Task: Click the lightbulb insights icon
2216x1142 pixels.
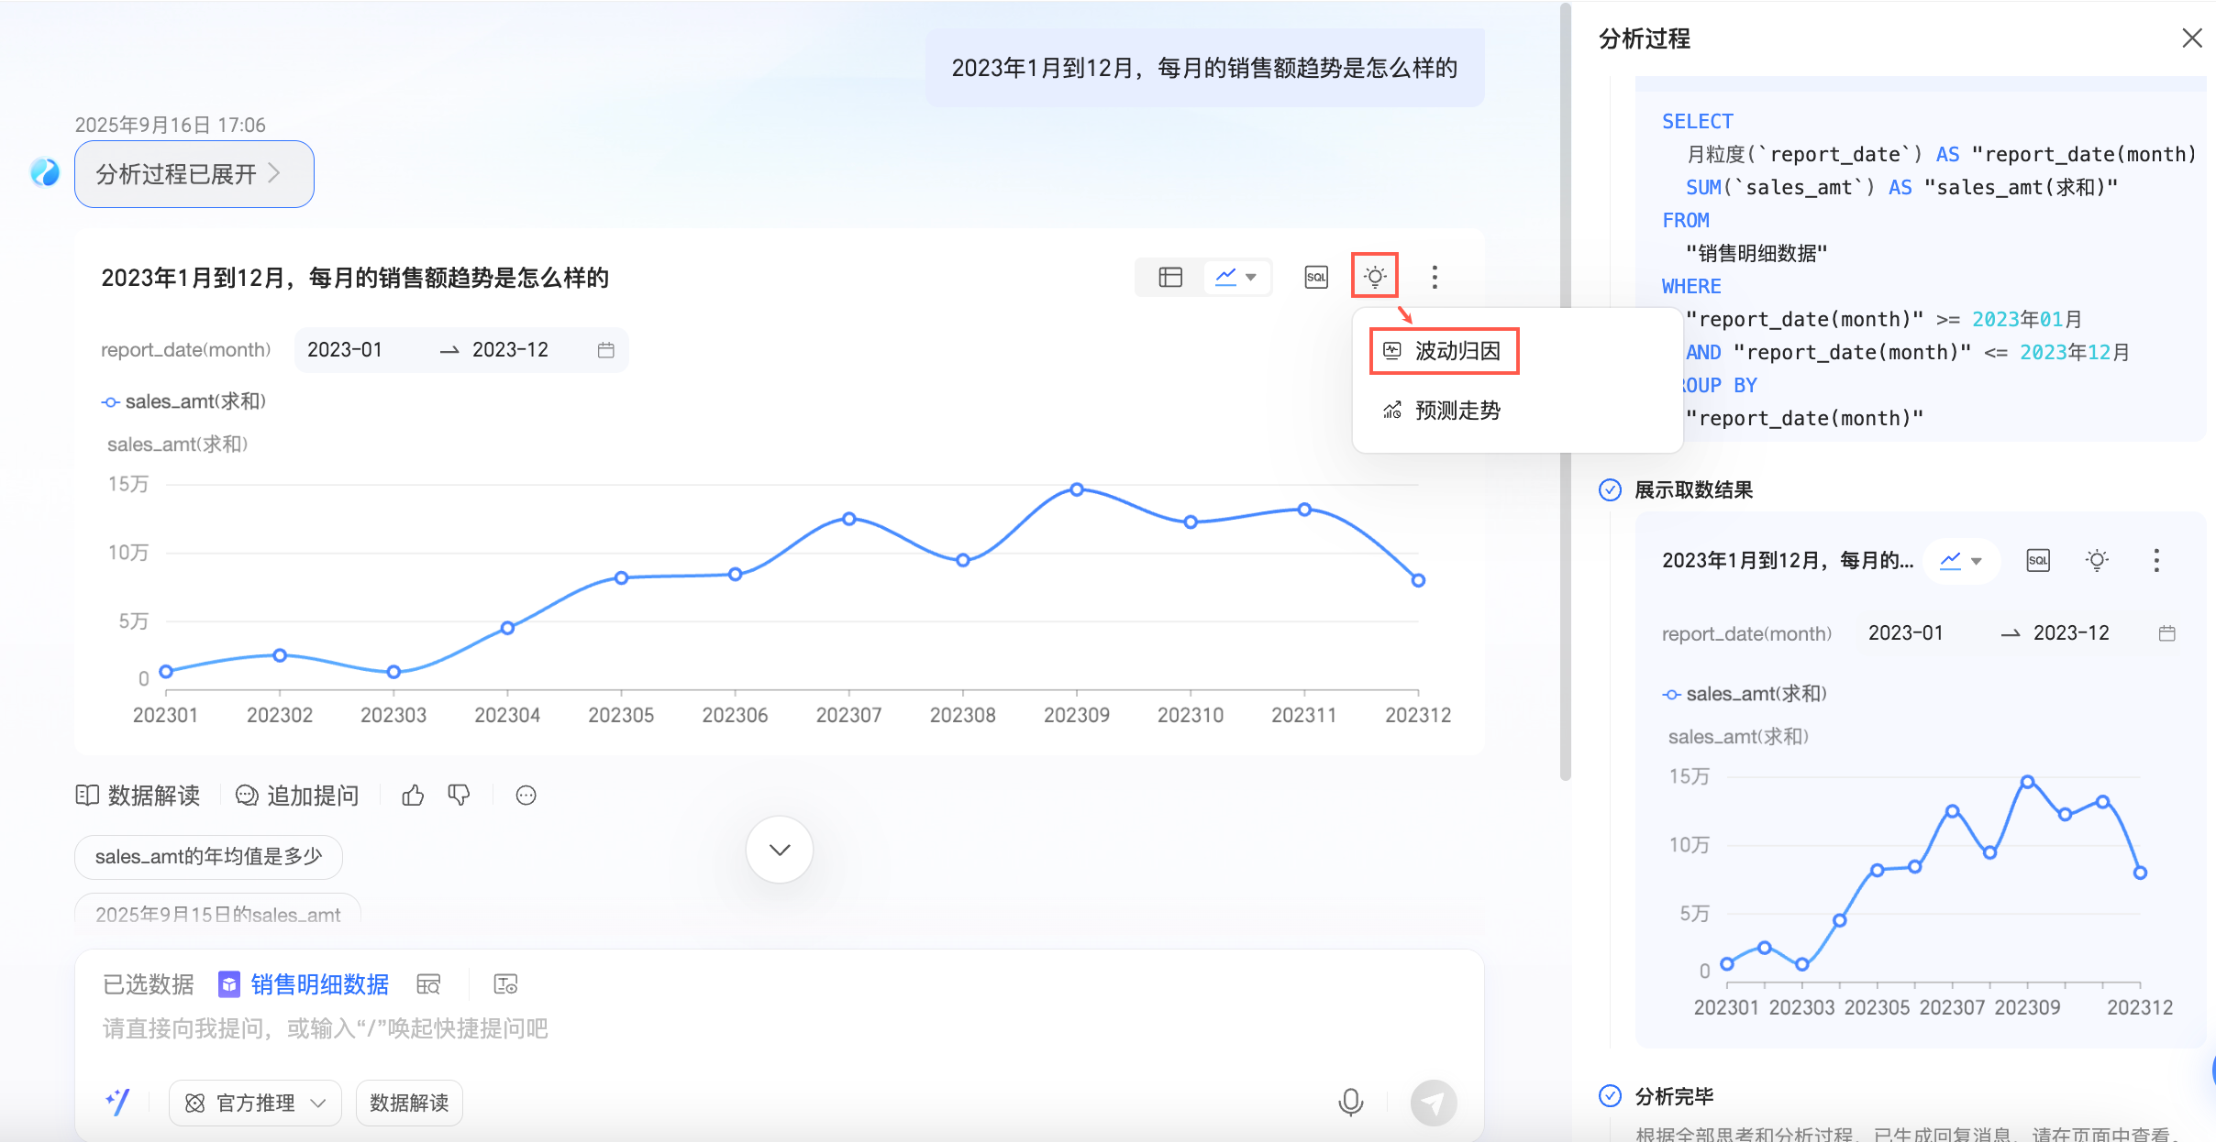Action: [1374, 276]
